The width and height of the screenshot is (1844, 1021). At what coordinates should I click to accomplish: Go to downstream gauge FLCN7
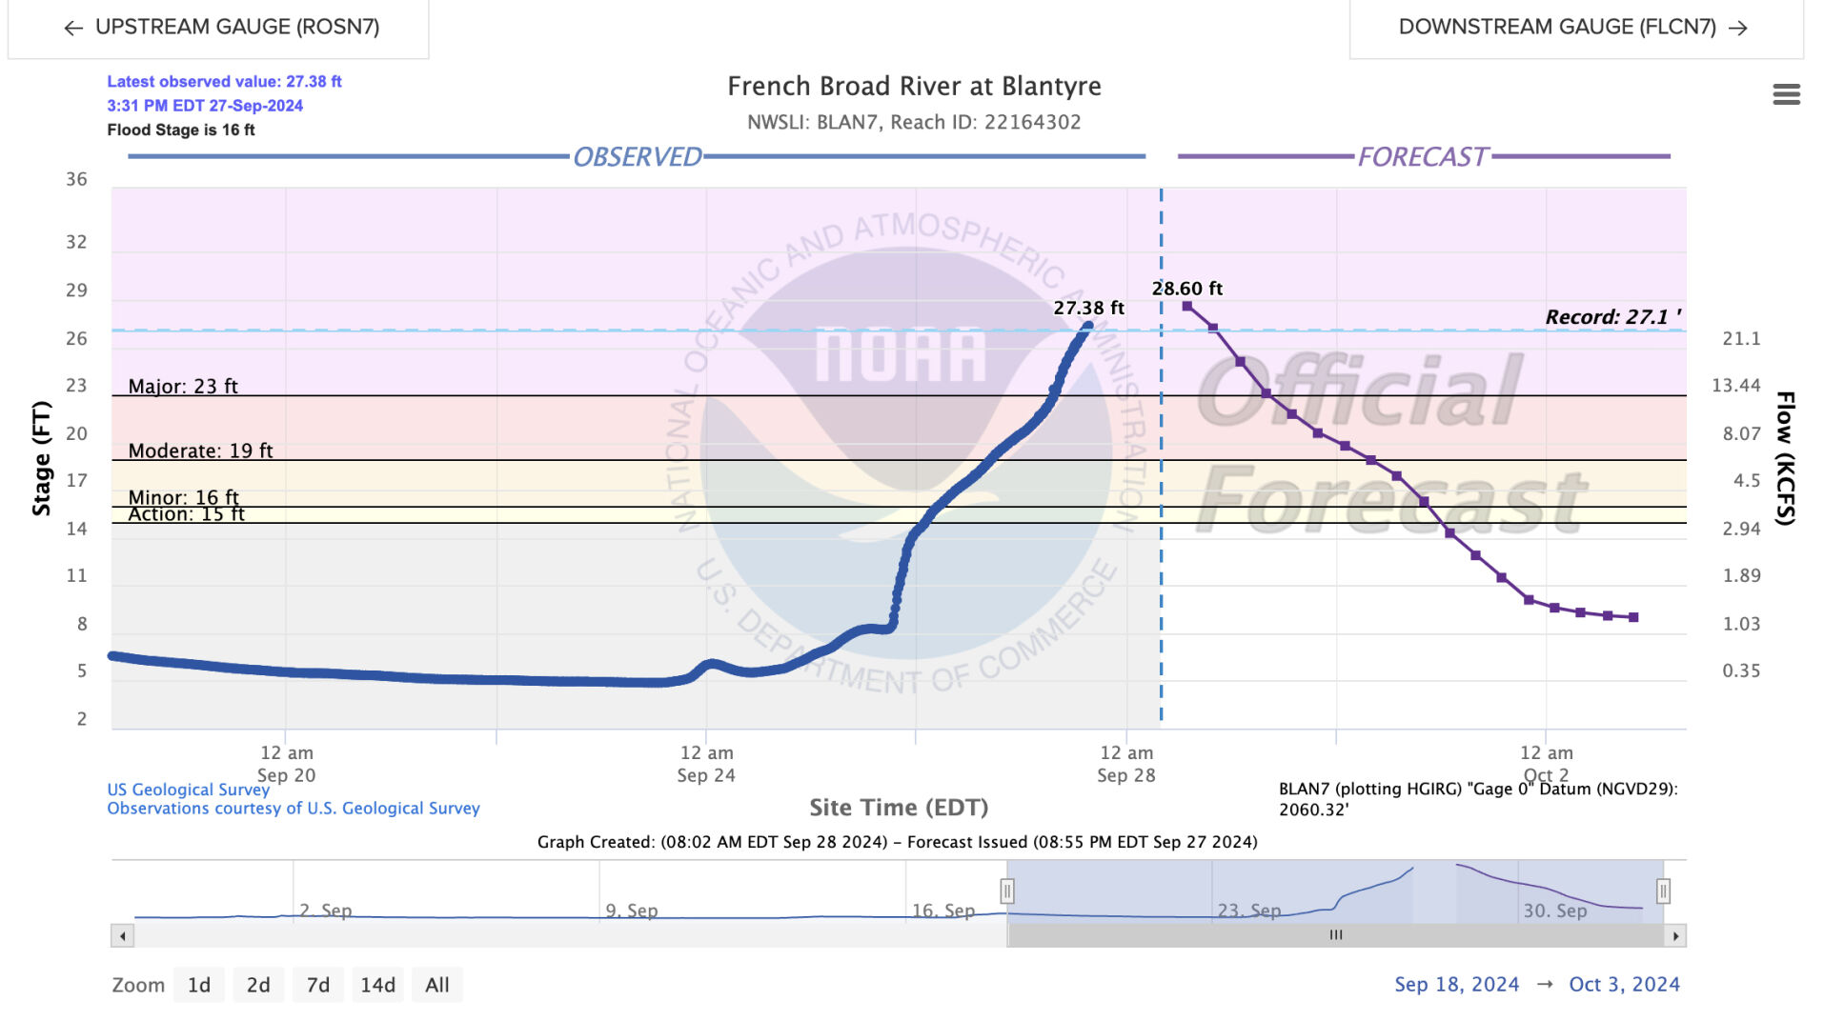coord(1573,27)
